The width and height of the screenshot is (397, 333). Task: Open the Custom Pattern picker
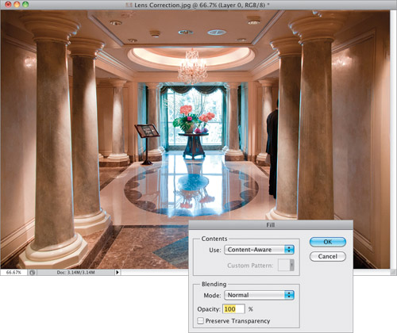(x=286, y=265)
